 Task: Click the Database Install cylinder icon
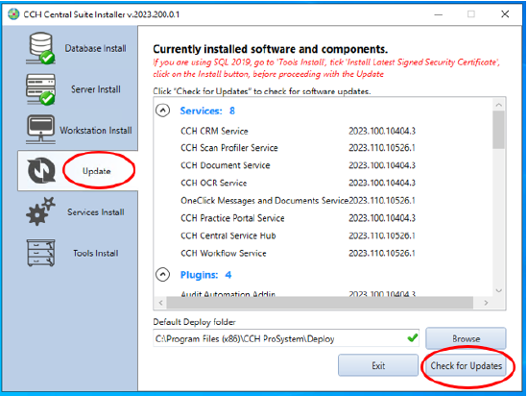40,48
